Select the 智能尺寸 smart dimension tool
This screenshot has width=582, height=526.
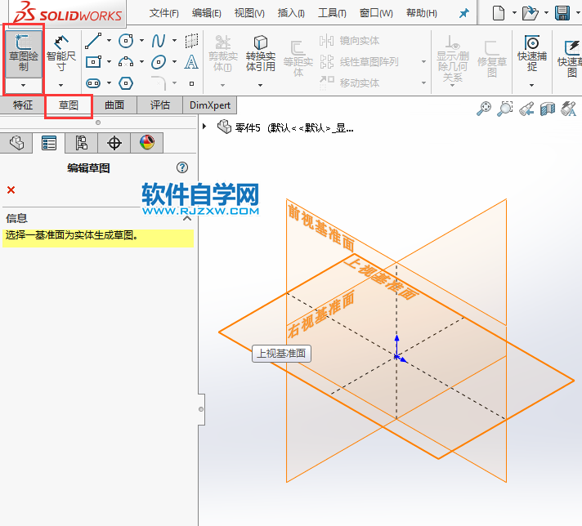click(x=60, y=51)
